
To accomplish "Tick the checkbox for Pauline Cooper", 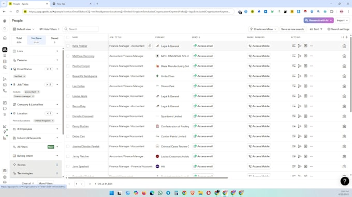I will point(68,66).
